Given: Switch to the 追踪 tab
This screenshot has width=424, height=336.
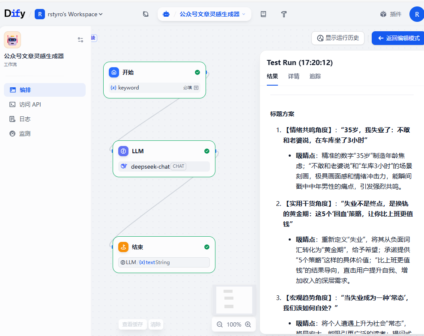Looking at the screenshot, I should click(x=315, y=76).
